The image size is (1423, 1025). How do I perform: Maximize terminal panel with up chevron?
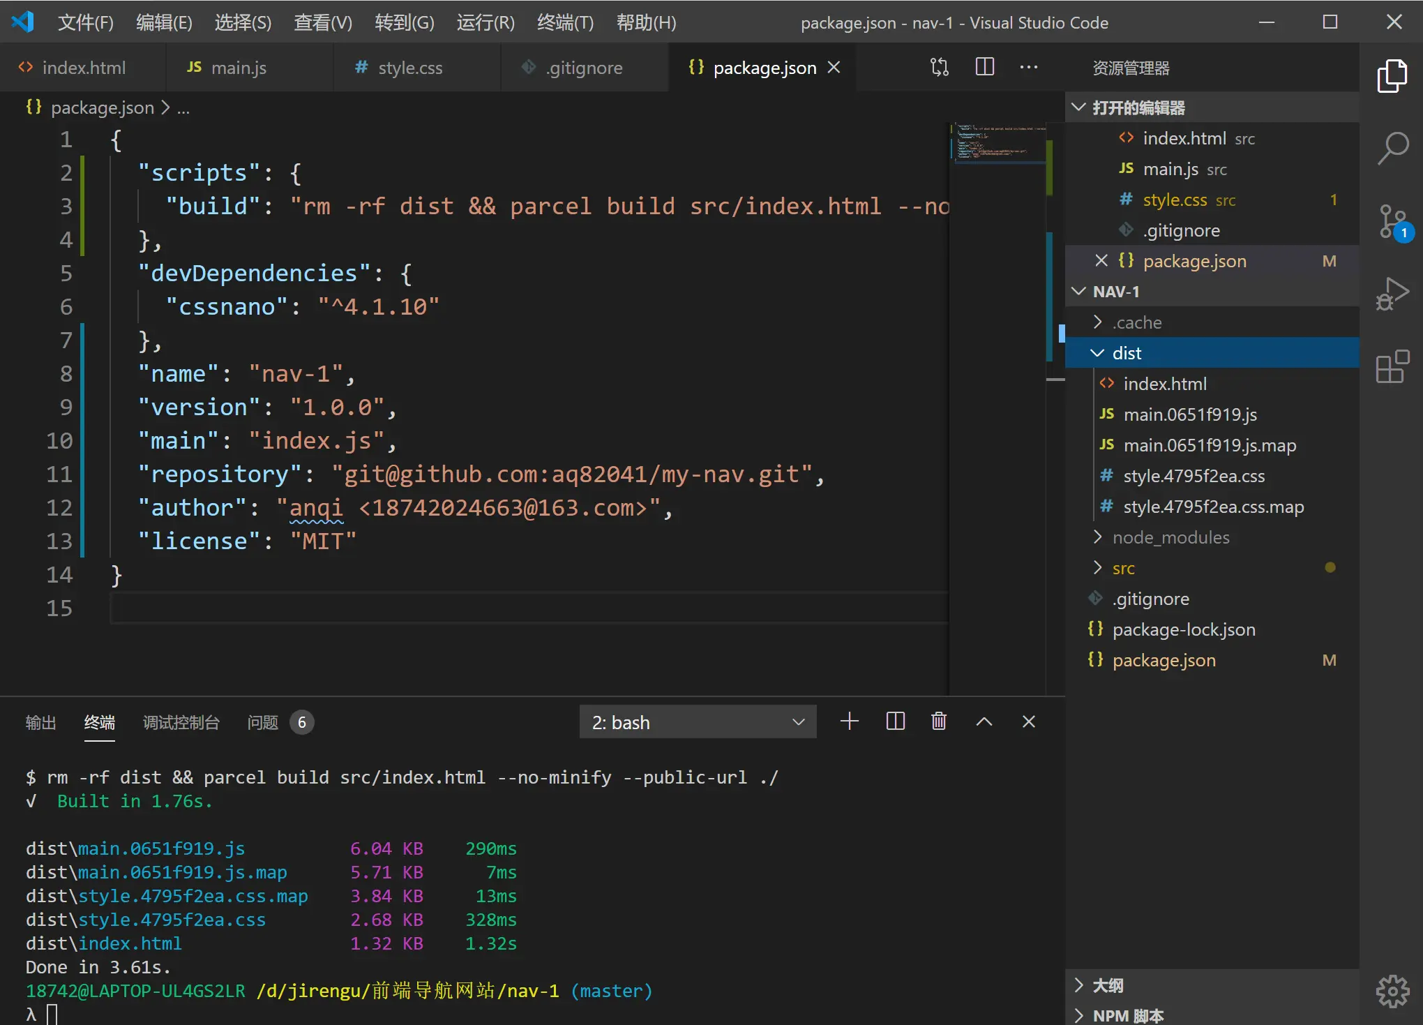[x=984, y=721]
